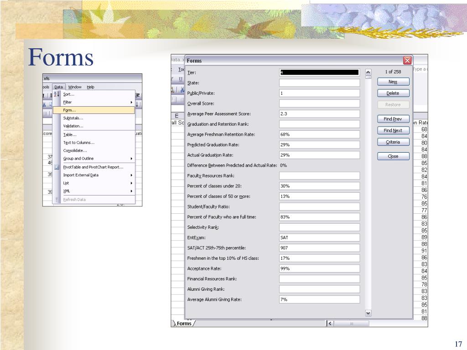Image resolution: width=467 pixels, height=350 pixels.
Task: Click column E header in spreadsheet
Action: click(x=176, y=116)
